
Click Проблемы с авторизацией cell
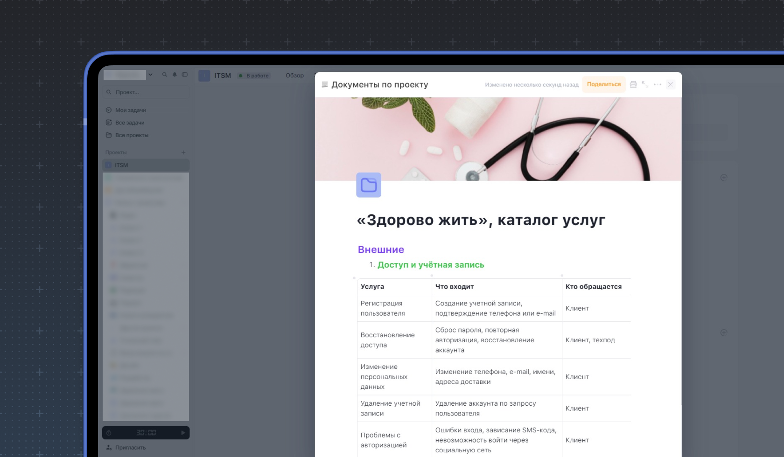[394, 440]
